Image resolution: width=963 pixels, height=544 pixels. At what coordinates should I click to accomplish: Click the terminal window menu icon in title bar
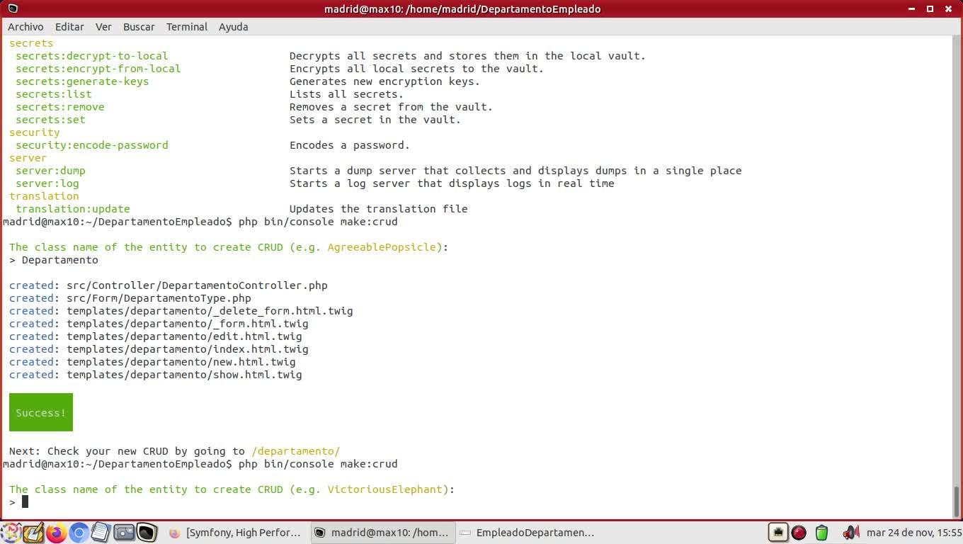11,9
